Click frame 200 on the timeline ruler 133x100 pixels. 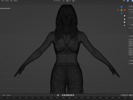point(112,98)
